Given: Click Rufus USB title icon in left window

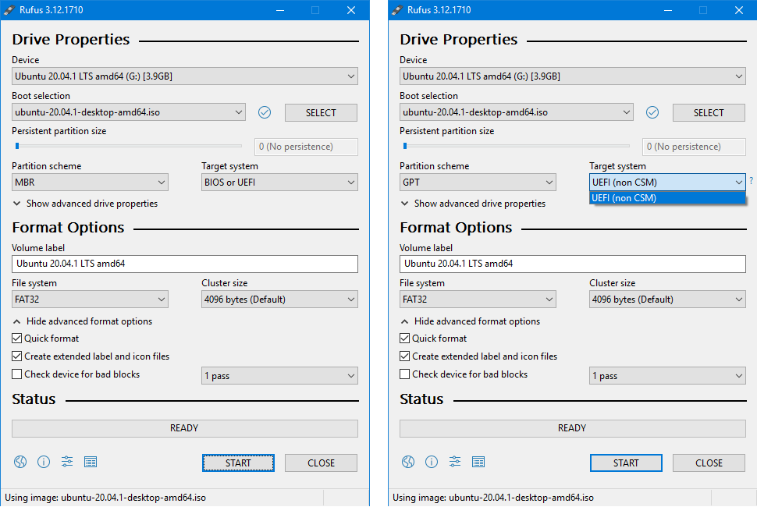Looking at the screenshot, I should pos(9,9).
